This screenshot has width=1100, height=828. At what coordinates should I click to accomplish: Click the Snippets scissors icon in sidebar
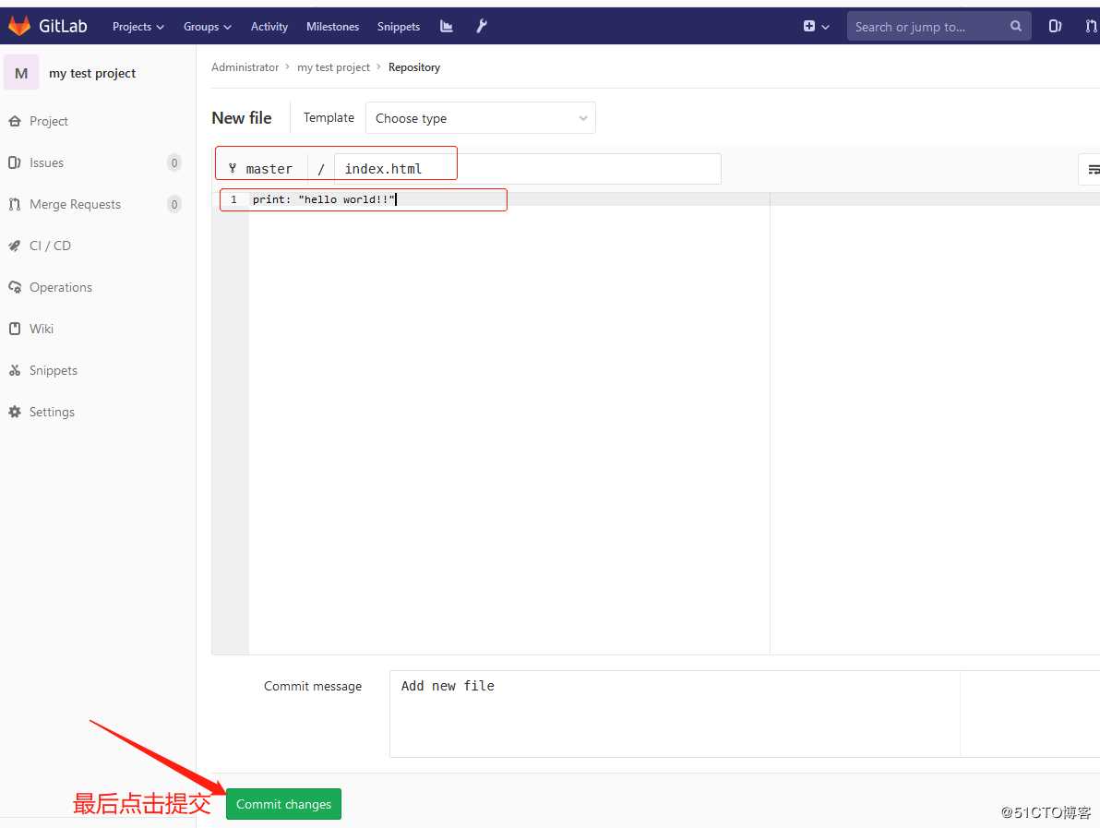tap(15, 370)
